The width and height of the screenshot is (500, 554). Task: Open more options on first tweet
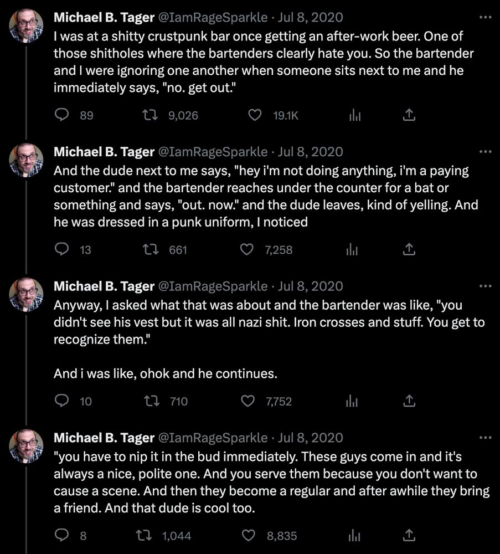tap(485, 17)
